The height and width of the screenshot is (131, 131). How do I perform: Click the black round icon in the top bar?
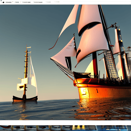(x=3, y=2)
